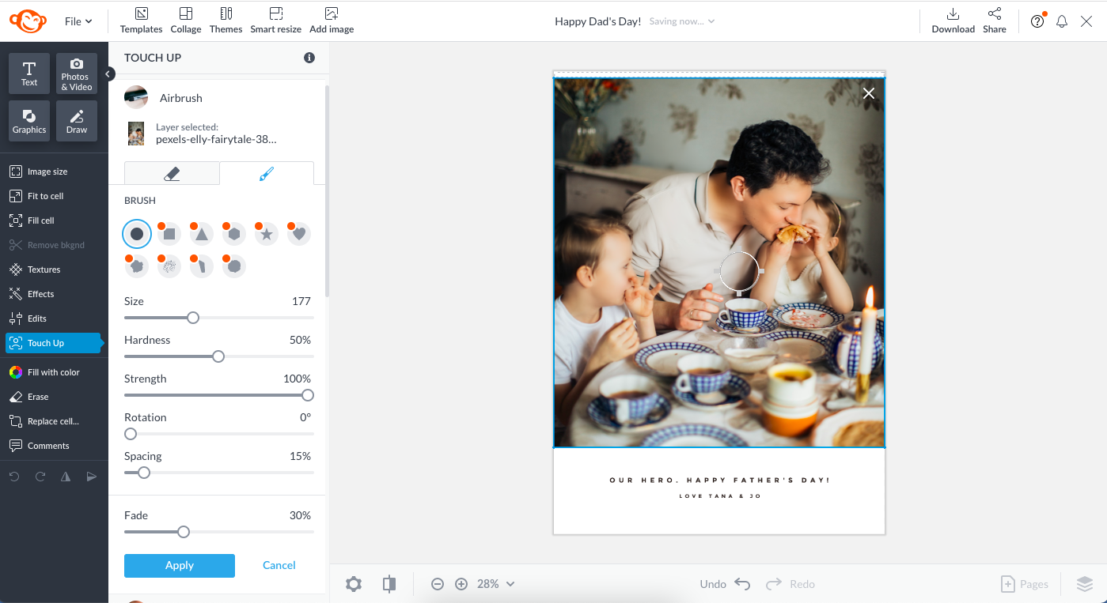Screen dimensions: 1107x603
Task: Click the Hardness slider handle
Action: tap(218, 356)
